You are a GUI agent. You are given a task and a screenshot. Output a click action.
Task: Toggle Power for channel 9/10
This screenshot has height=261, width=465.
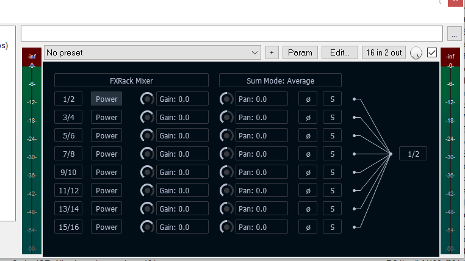click(x=106, y=172)
